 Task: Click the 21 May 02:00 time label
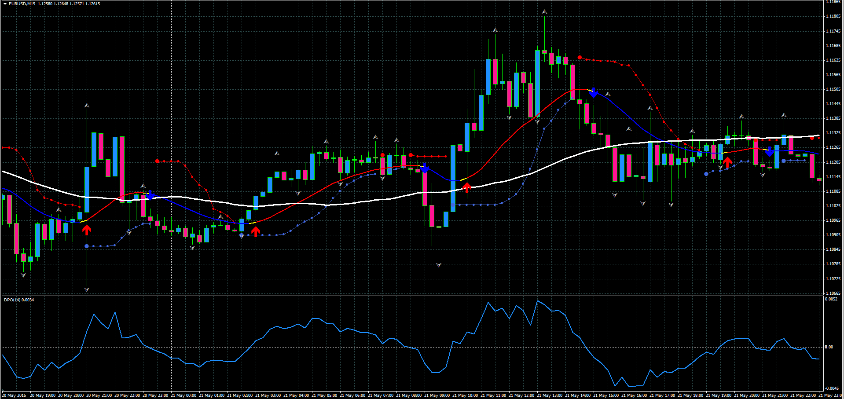tap(240, 395)
